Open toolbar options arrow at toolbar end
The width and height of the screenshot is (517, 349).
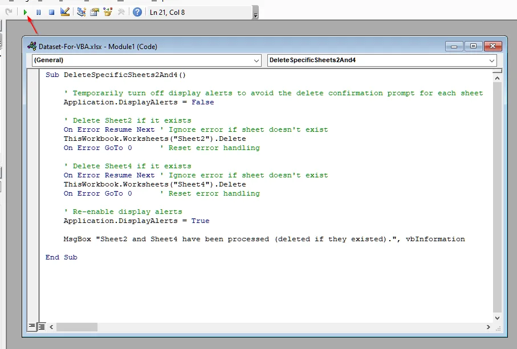[x=255, y=13]
